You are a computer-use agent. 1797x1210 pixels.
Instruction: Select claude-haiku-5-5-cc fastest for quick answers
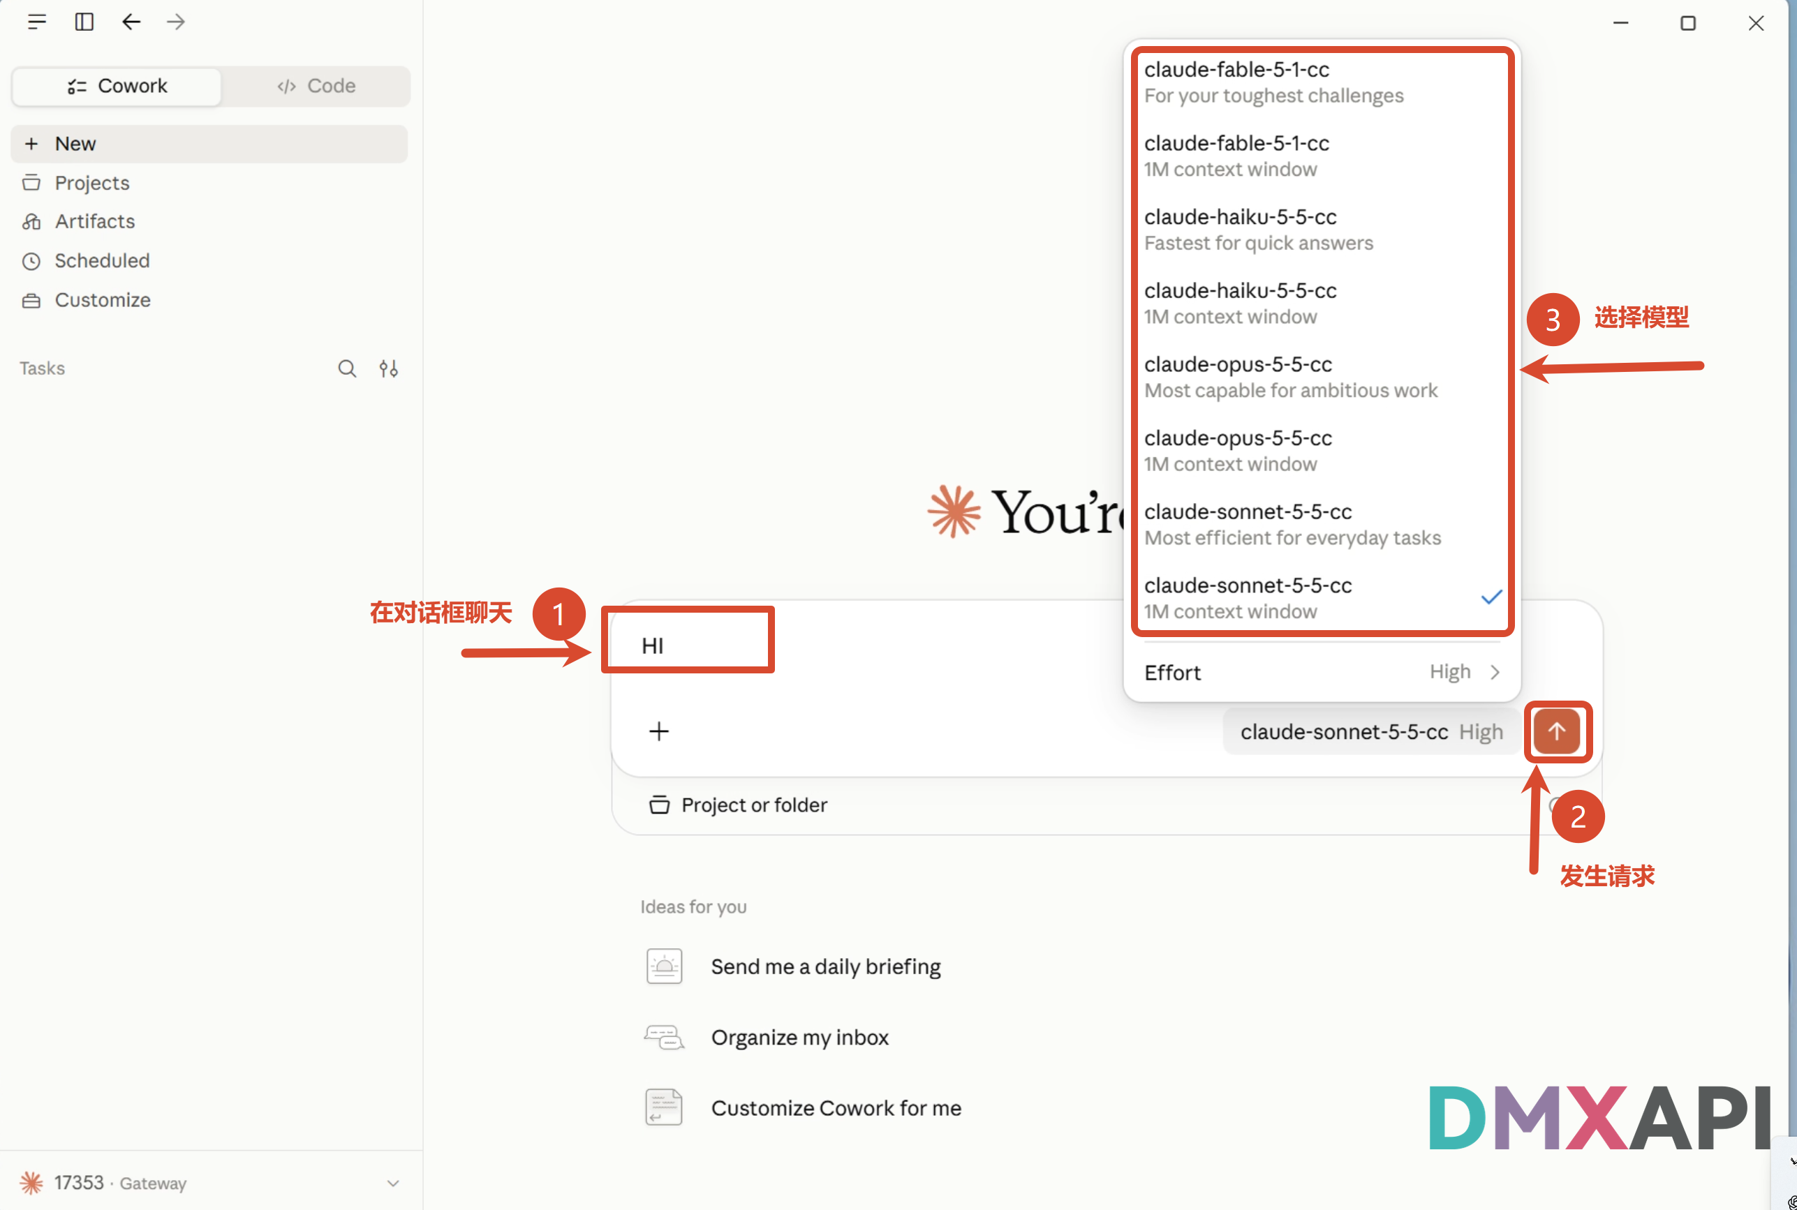[x=1322, y=230]
